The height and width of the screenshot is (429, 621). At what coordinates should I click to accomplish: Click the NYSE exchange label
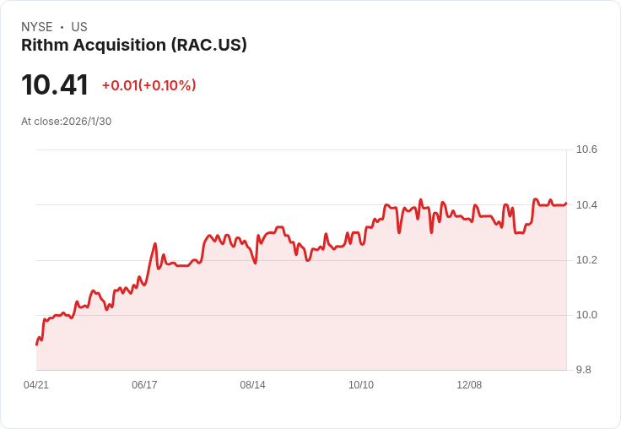(x=37, y=27)
